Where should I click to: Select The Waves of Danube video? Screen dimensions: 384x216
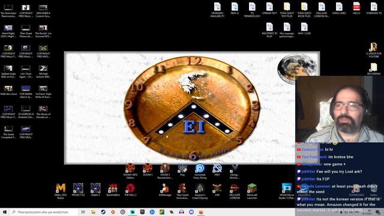pyautogui.click(x=43, y=112)
